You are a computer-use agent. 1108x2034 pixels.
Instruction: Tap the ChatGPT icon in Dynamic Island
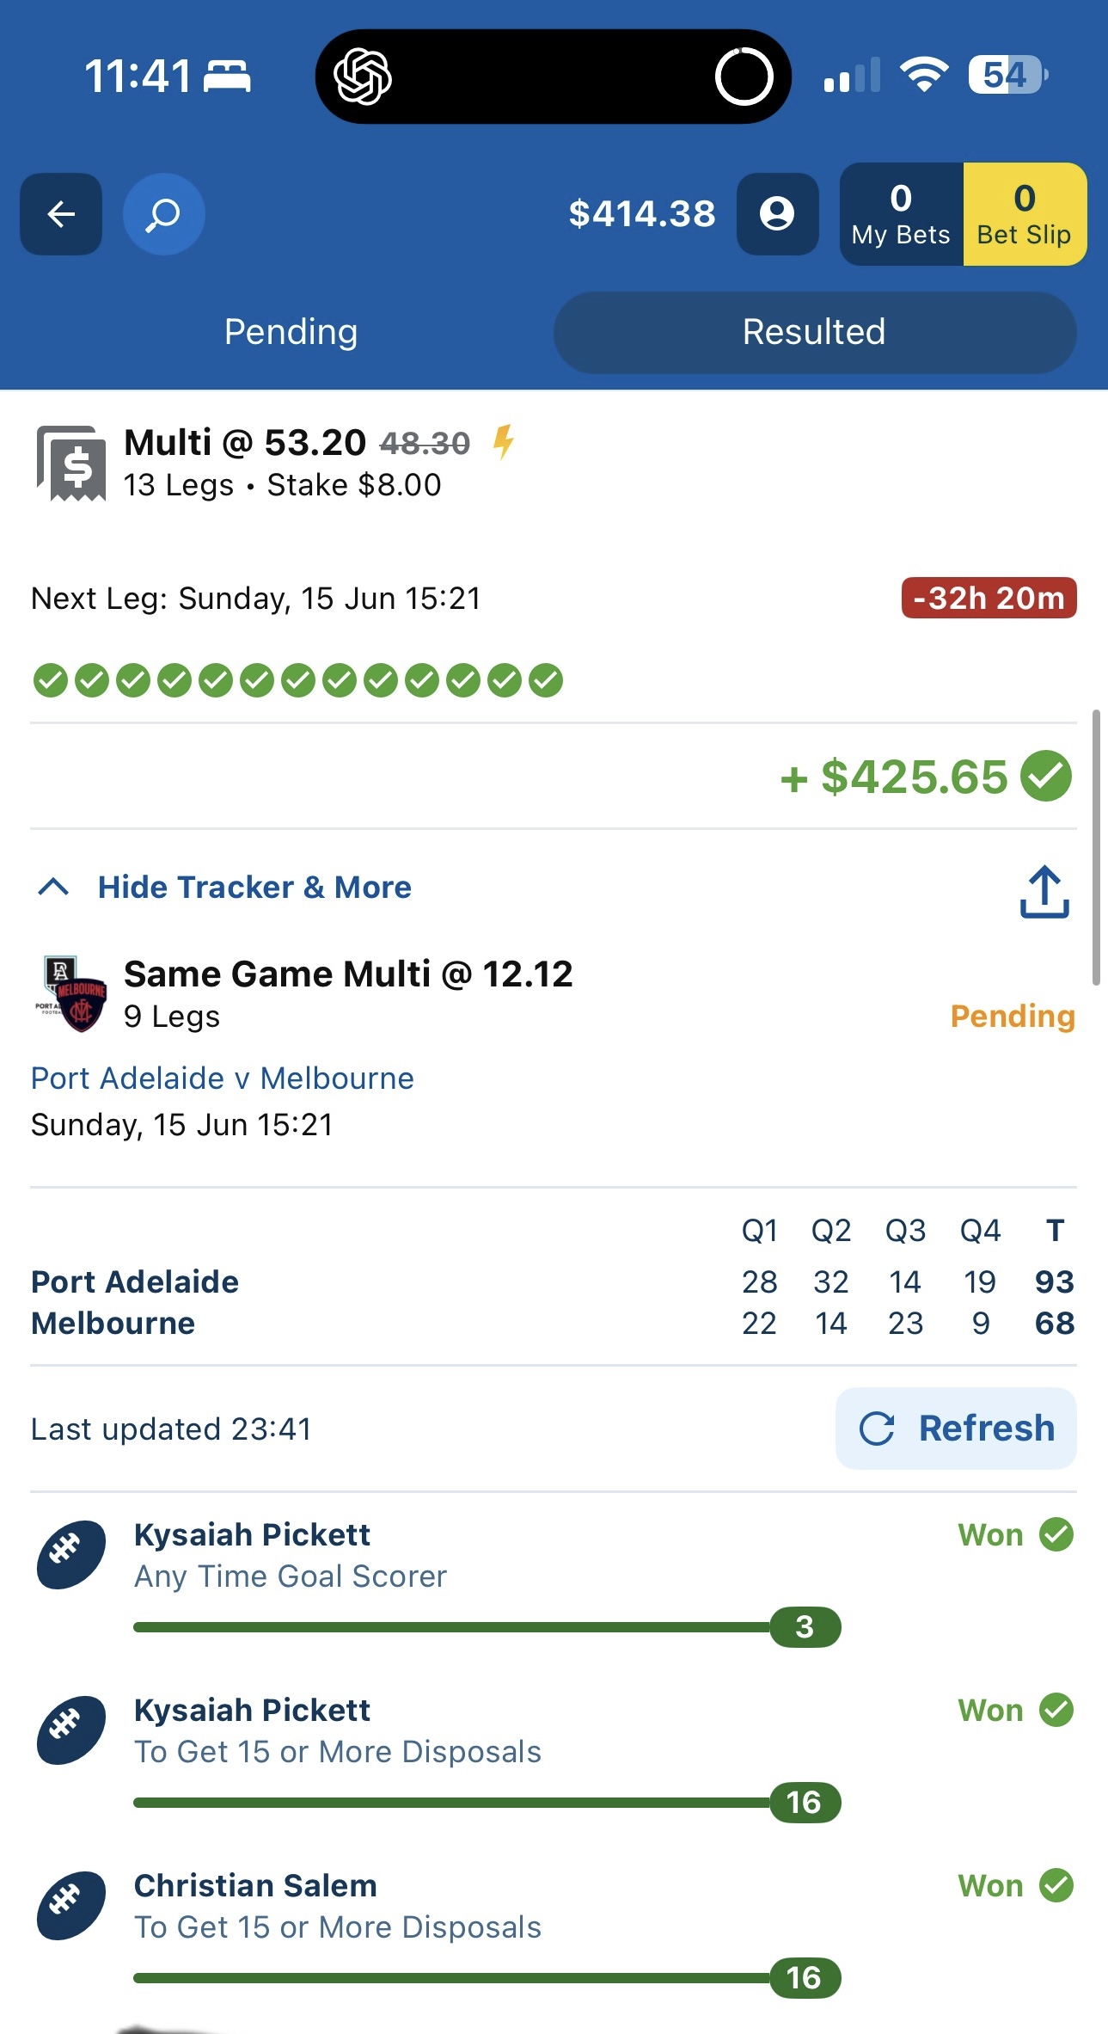363,77
